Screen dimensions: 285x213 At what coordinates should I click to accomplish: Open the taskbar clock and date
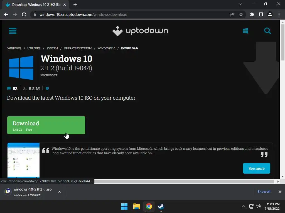tap(272, 206)
